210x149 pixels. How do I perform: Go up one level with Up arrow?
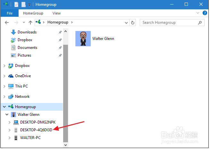point(30,23)
